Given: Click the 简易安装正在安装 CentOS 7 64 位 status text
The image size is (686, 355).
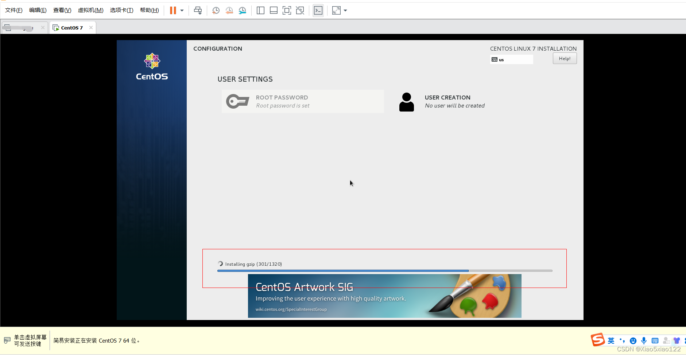Looking at the screenshot, I should 97,340.
